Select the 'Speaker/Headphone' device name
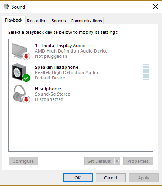Screen dimensions: 162x186 coord(57,67)
